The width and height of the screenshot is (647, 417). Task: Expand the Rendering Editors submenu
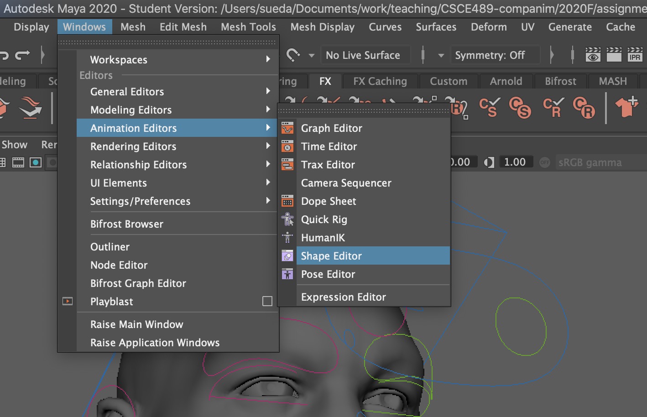click(x=177, y=146)
